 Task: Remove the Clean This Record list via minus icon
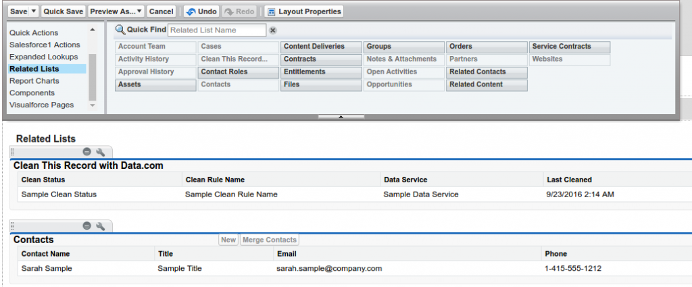point(86,152)
